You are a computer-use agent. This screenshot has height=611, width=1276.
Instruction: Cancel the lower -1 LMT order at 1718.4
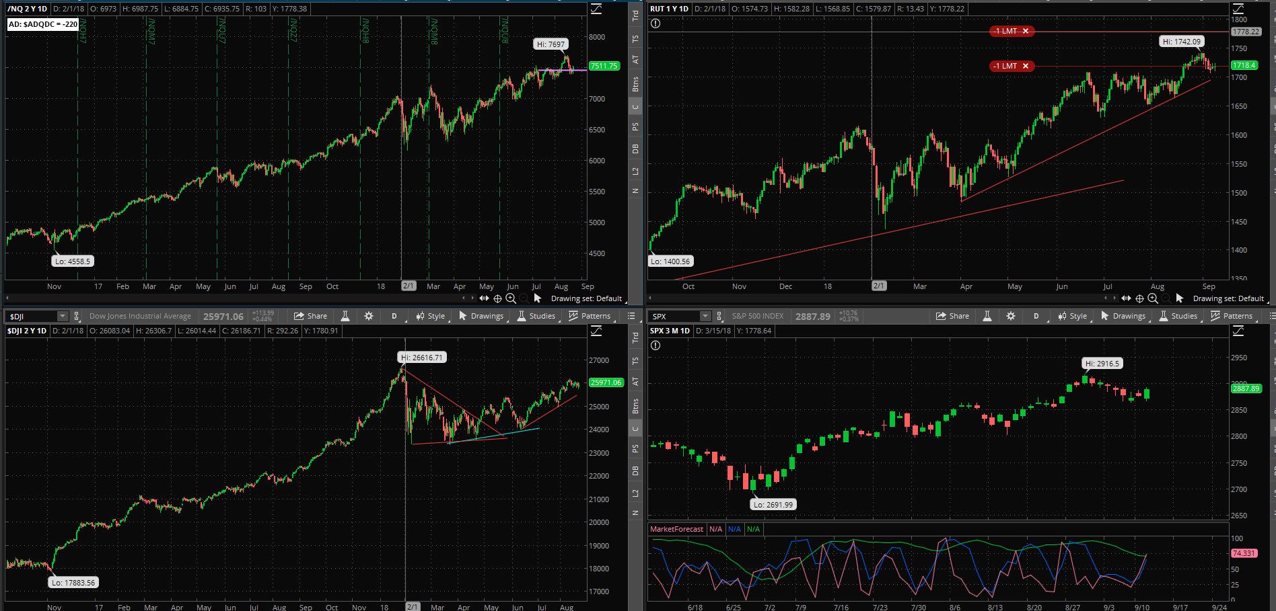[x=1026, y=66]
